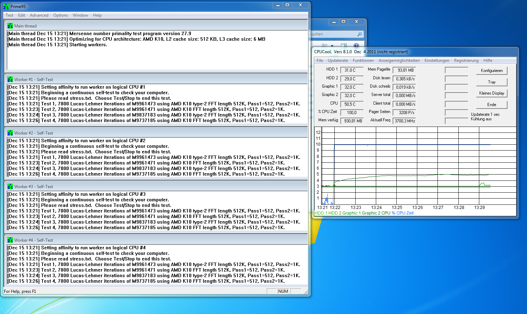
Task: Click Worker #2's Test 4 M9737185 log line
Action: coord(146,174)
